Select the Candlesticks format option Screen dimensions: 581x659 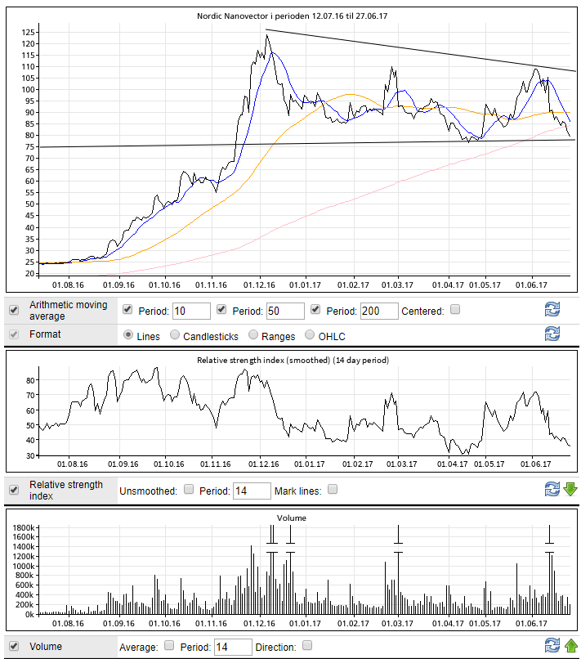[x=175, y=335]
